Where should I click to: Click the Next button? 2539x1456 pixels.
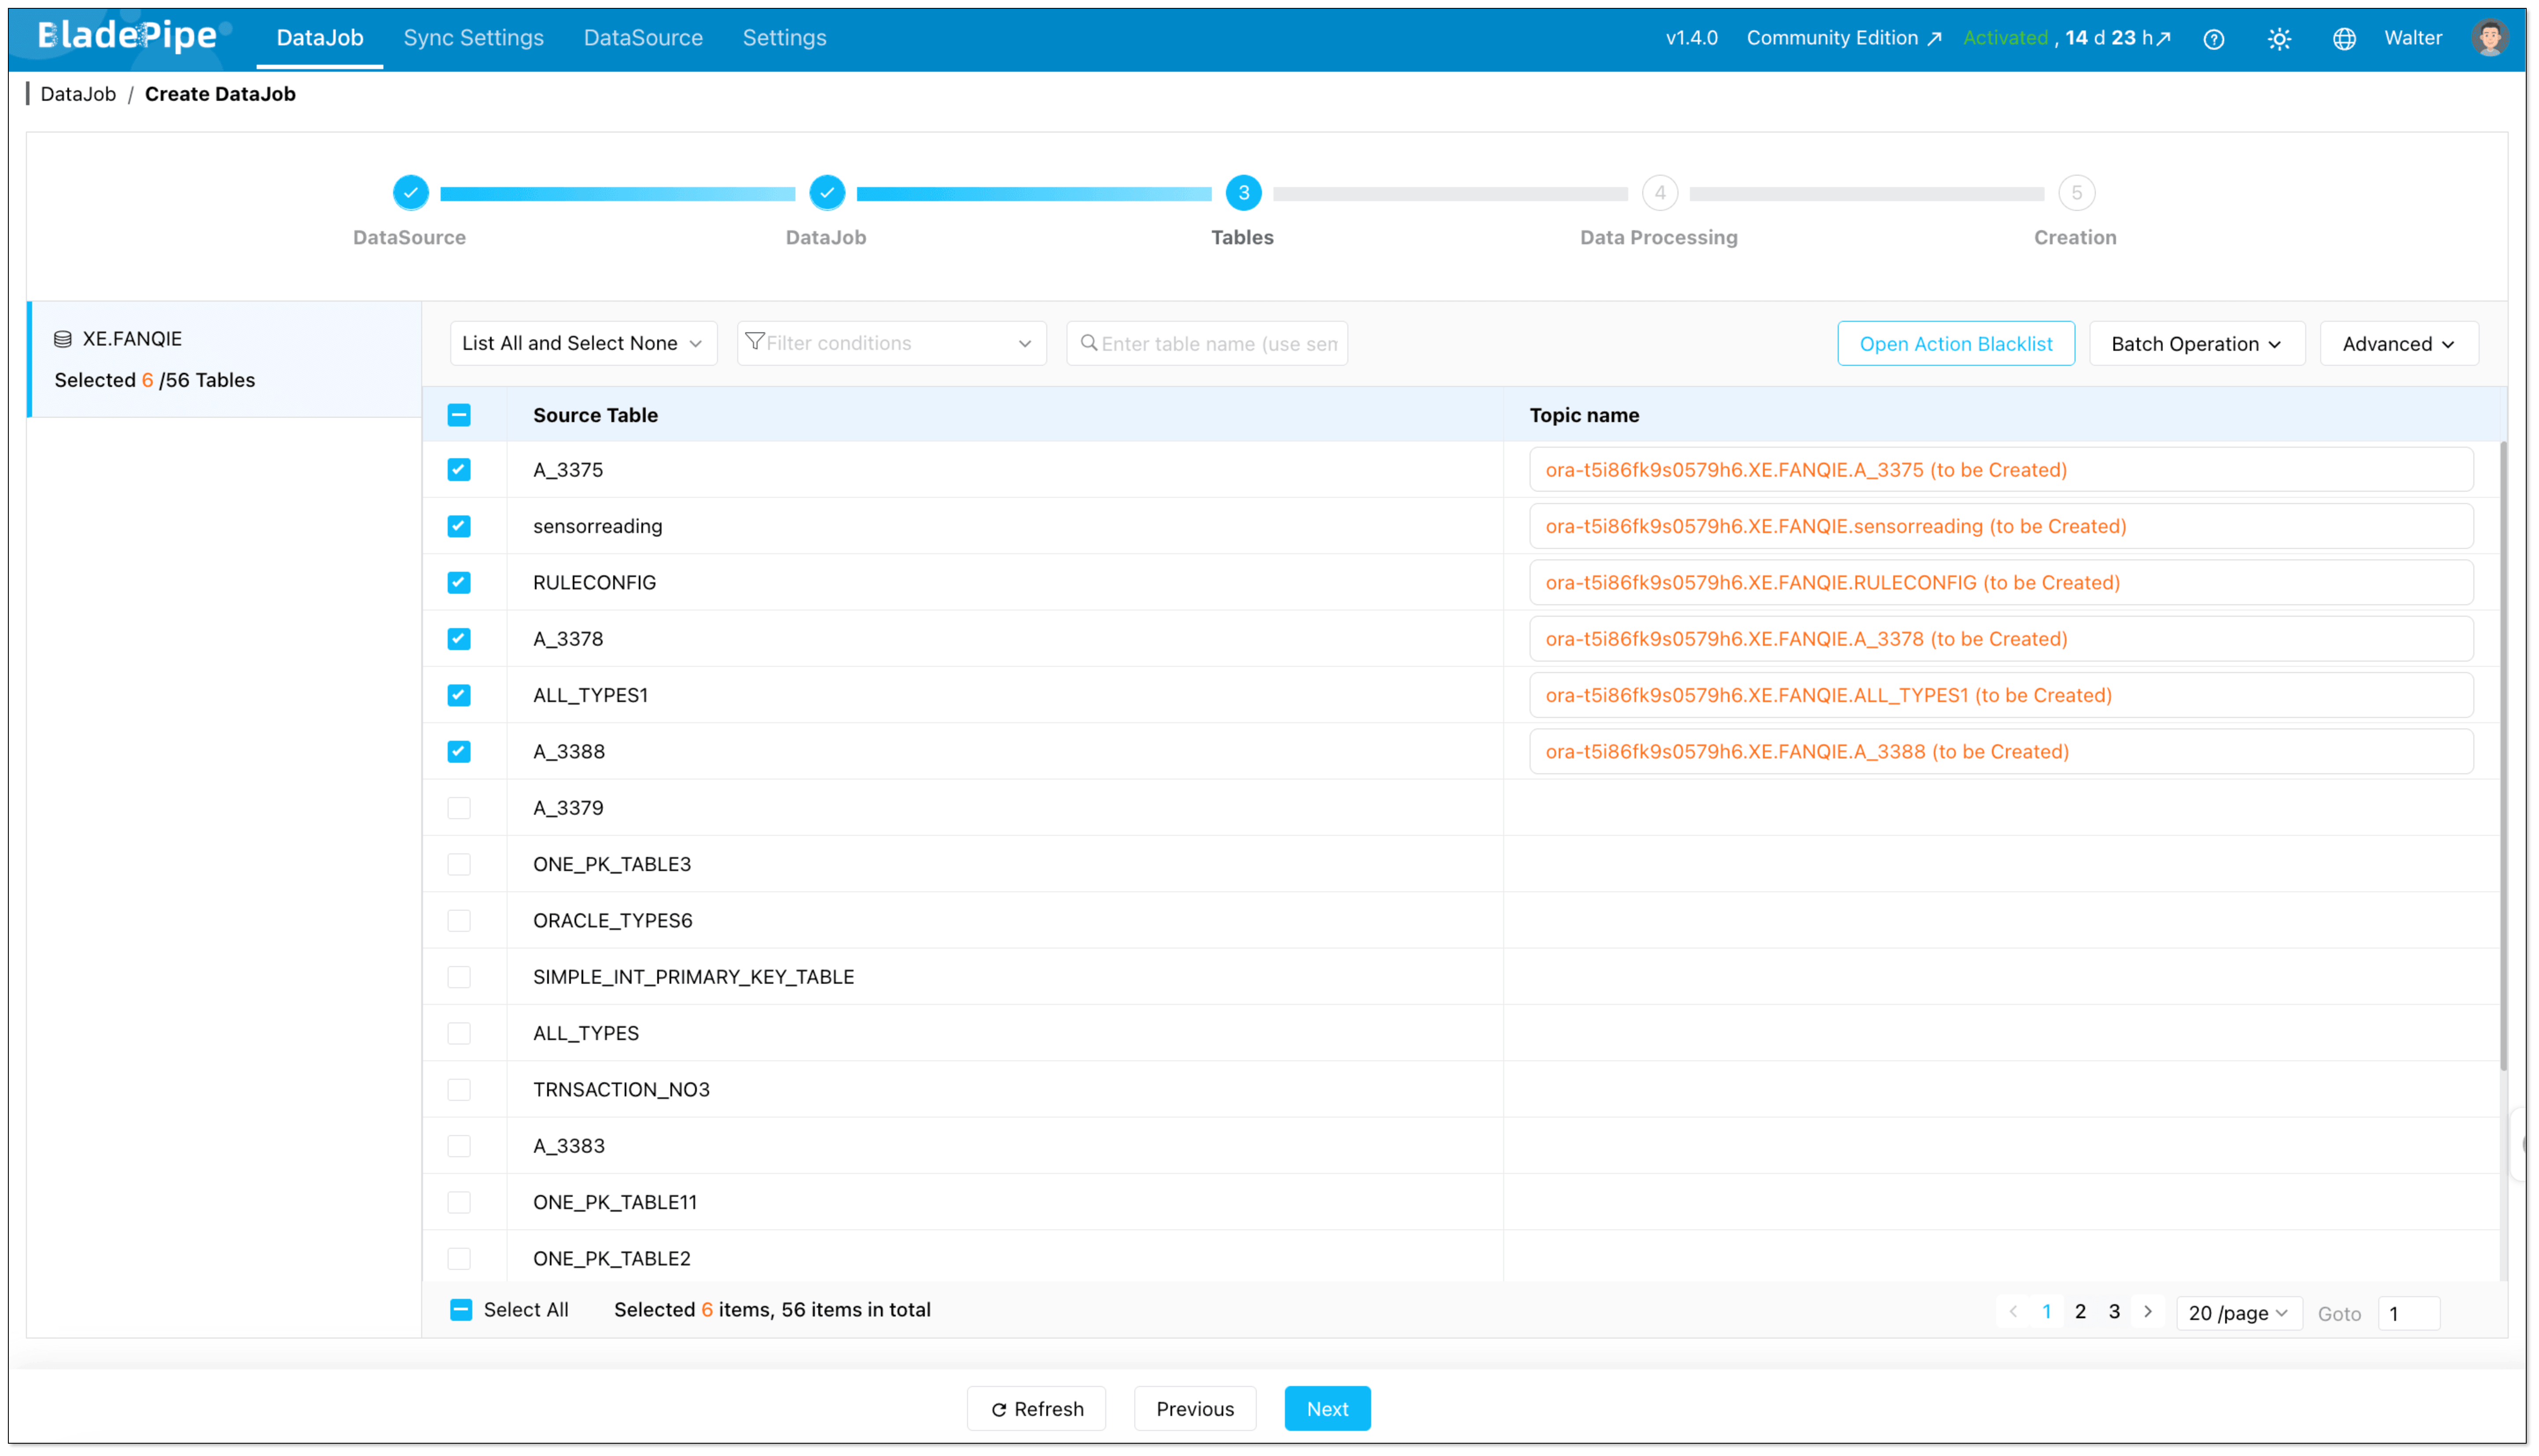coord(1327,1408)
